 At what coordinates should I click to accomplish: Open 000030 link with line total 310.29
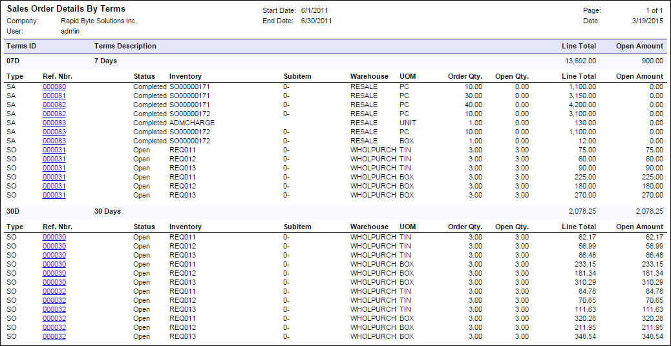coord(54,282)
